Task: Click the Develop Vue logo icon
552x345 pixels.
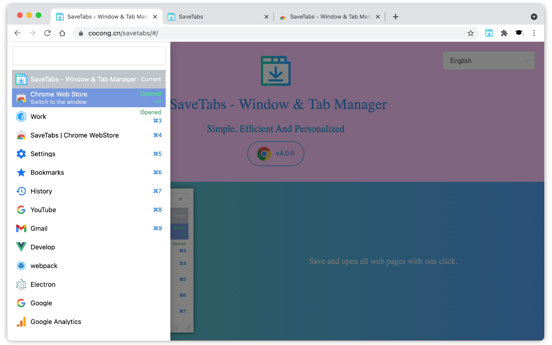Action: (21, 247)
